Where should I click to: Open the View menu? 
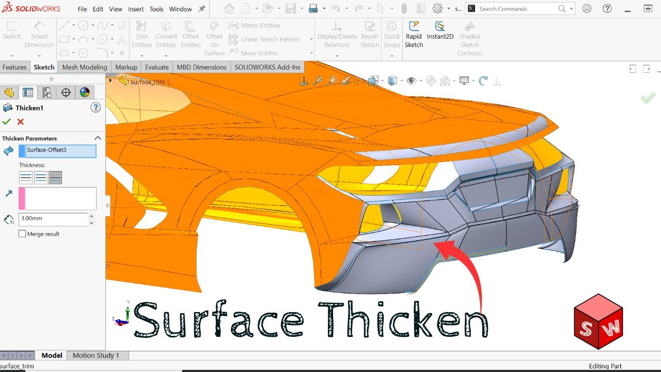click(116, 9)
